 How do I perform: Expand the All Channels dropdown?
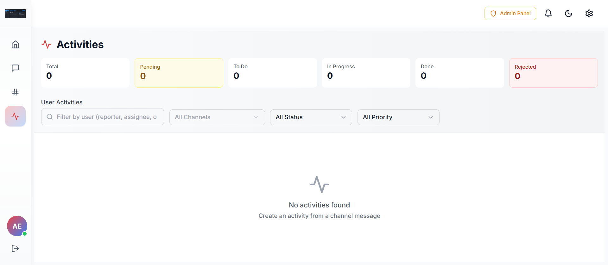coord(217,117)
